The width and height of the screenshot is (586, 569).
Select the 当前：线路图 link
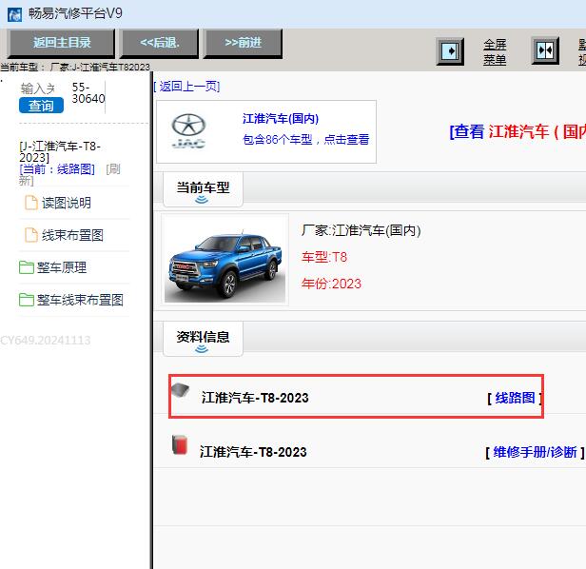57,169
